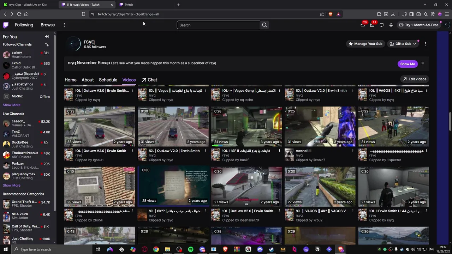Click the Edit videos button

pos(415,79)
